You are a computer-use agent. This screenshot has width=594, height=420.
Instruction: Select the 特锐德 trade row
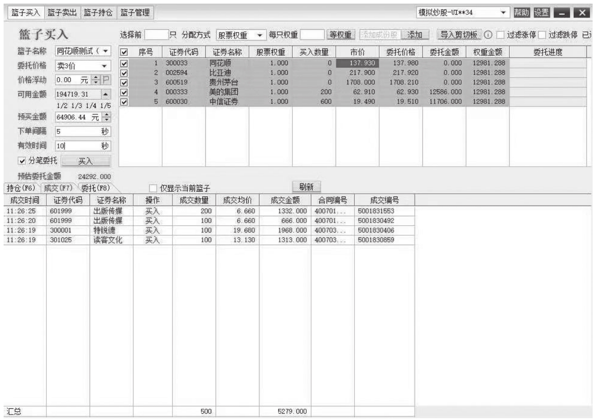pyautogui.click(x=209, y=231)
